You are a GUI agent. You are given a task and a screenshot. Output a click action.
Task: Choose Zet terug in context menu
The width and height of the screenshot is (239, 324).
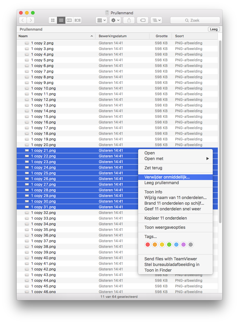pyautogui.click(x=175, y=168)
